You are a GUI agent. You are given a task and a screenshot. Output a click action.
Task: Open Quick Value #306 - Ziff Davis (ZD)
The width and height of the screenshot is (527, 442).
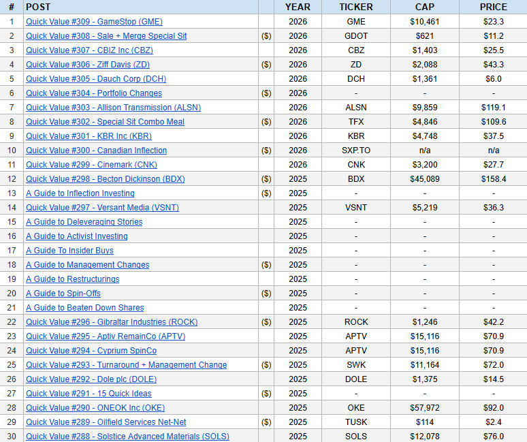pos(88,65)
